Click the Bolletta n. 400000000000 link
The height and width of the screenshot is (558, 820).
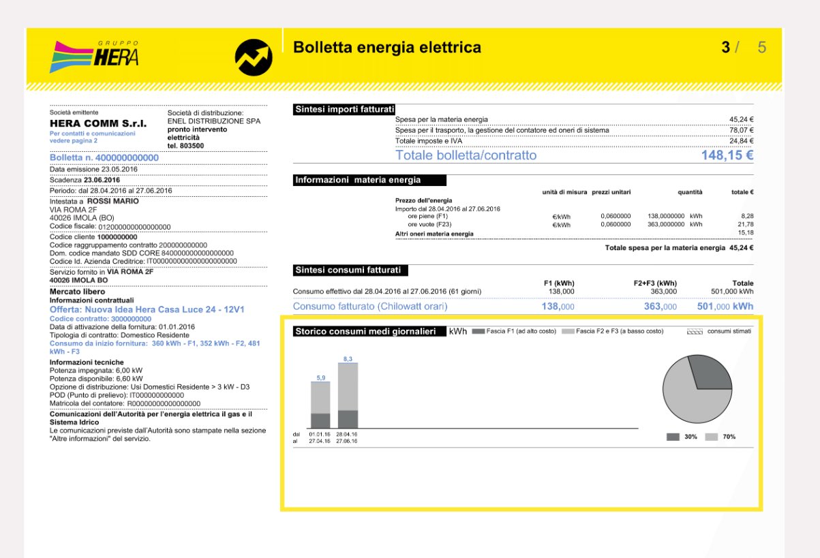click(104, 157)
